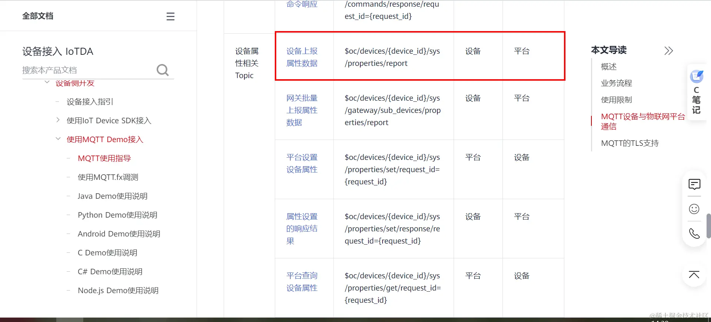
Task: Open C Demo使用说明 page
Action: 107,253
